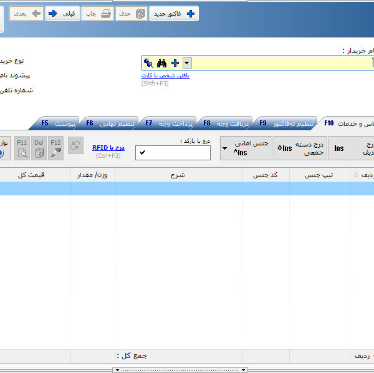The width and height of the screenshot is (374, 373).
Task: Select the 'دریافت وجه F8' tab
Action: click(x=227, y=124)
